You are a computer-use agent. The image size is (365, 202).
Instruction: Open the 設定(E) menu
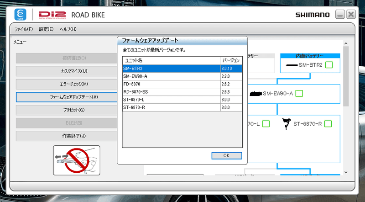[46, 29]
